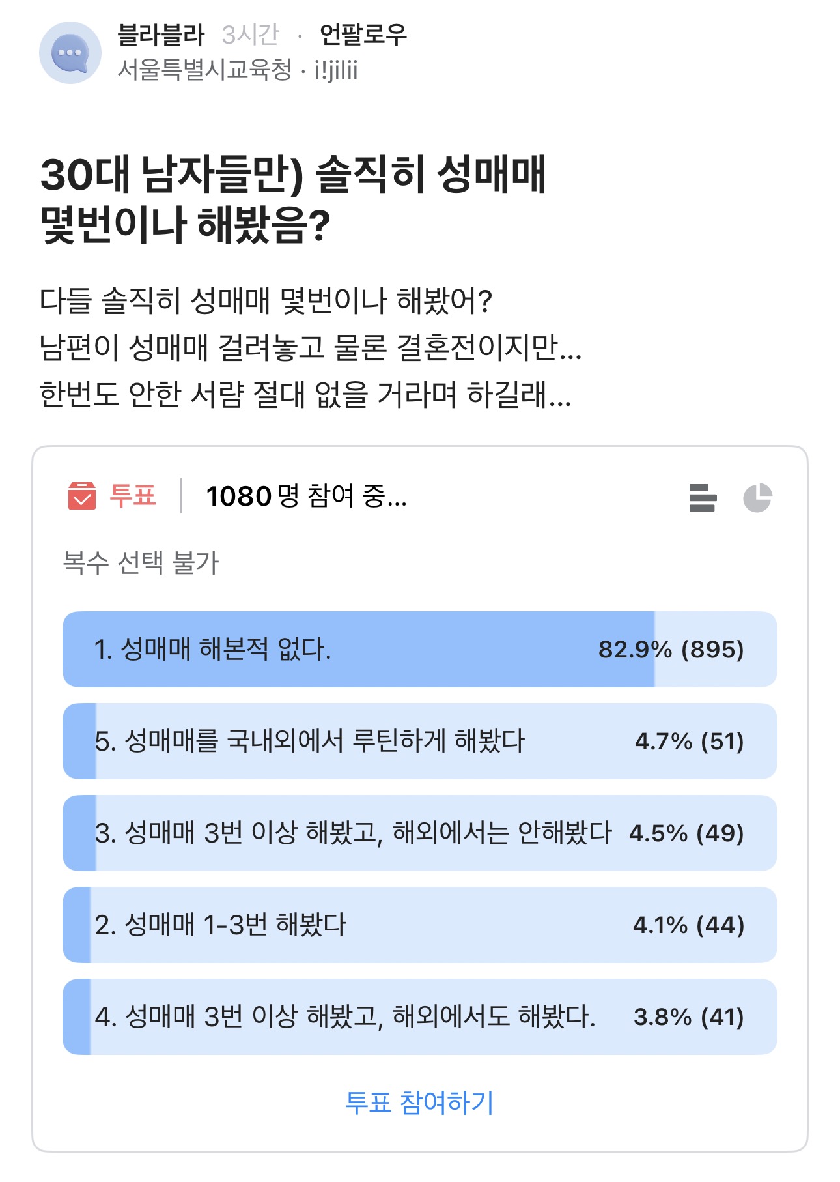
Task: Open author profile 서울특별시교육청 · i!jilii
Action: pos(238,70)
